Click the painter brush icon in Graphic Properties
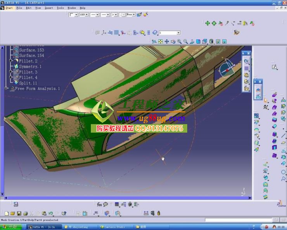Viewport: 287px width, 230px height. [x=139, y=14]
